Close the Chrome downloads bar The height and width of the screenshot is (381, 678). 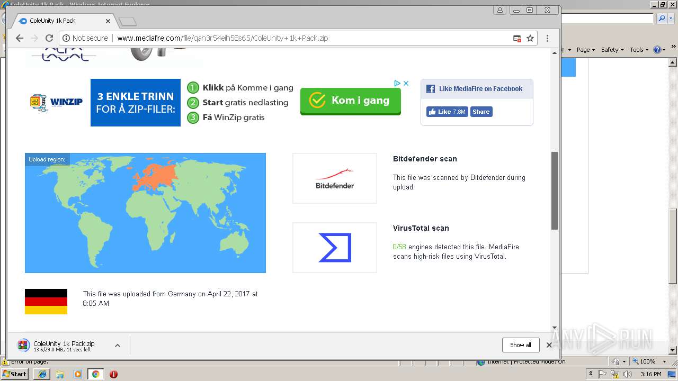click(549, 345)
